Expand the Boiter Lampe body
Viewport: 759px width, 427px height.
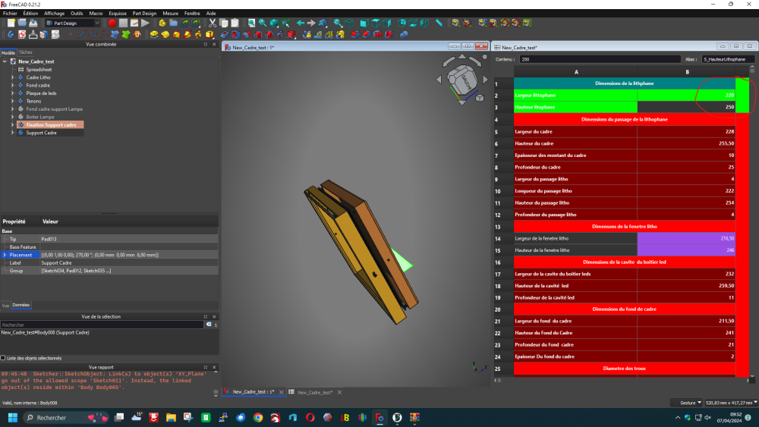(x=13, y=117)
